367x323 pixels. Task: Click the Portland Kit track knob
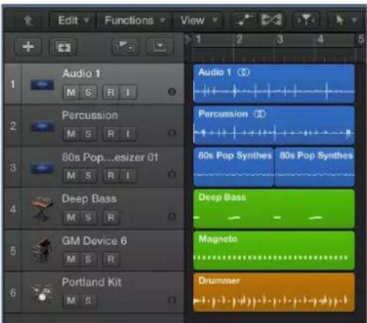click(x=172, y=300)
